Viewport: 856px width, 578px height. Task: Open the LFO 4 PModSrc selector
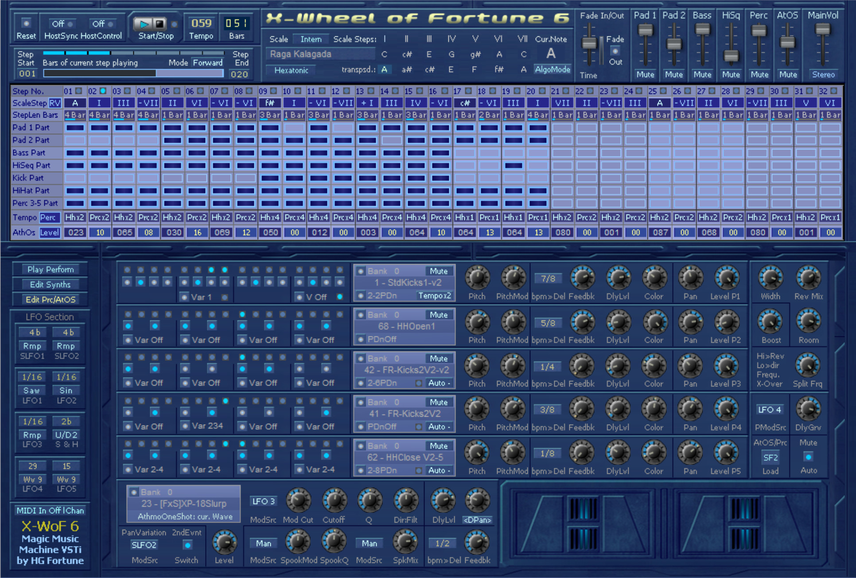(770, 410)
